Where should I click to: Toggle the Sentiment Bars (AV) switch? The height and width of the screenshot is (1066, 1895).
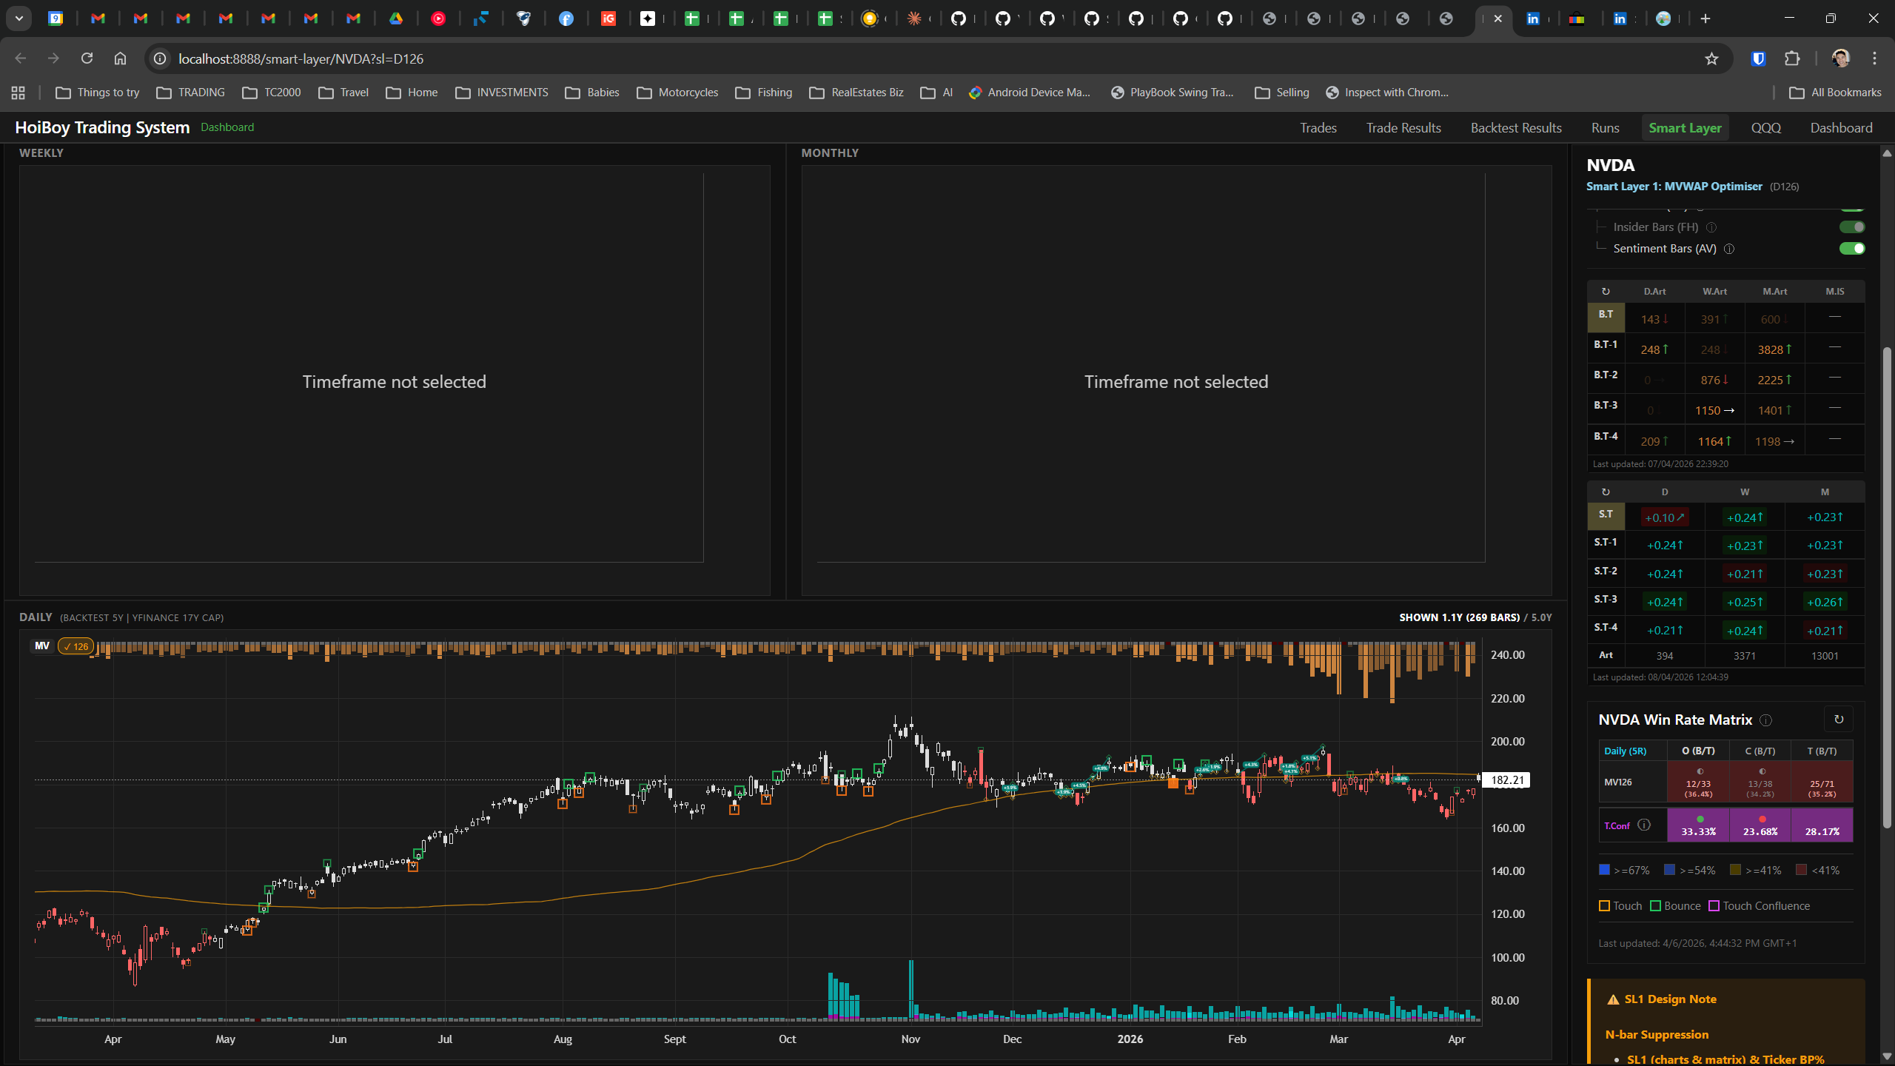click(x=1852, y=249)
